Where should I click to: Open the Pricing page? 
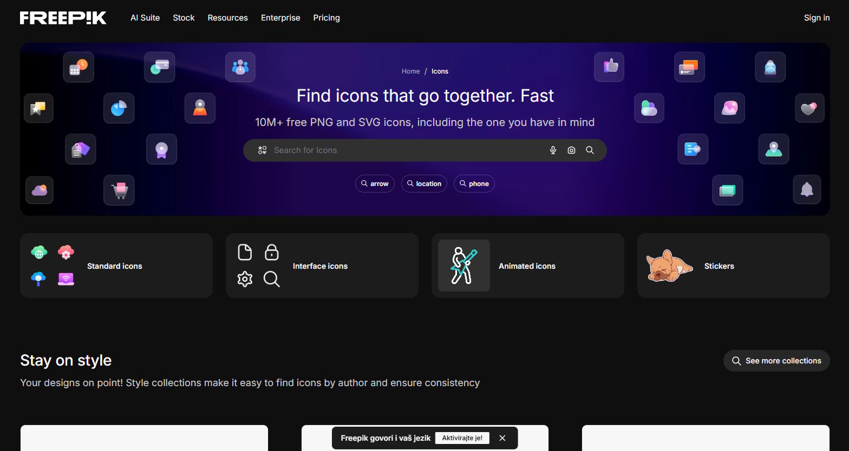[326, 18]
